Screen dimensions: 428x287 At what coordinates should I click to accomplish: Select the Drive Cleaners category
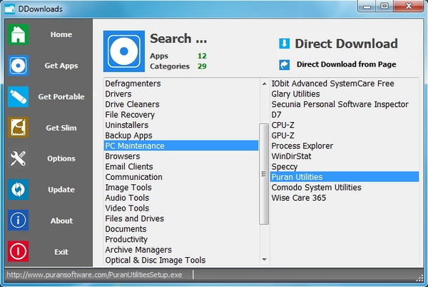tap(181, 104)
